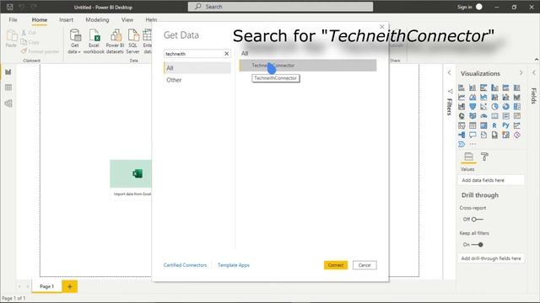Select the Decomposition tree visual
This screenshot has height=303, width=540.
462,135
